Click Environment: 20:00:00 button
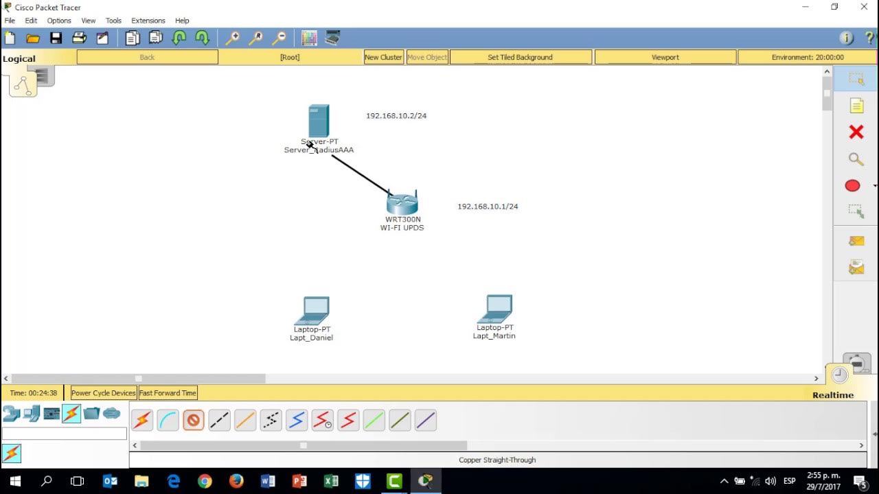The height and width of the screenshot is (494, 879). point(808,58)
